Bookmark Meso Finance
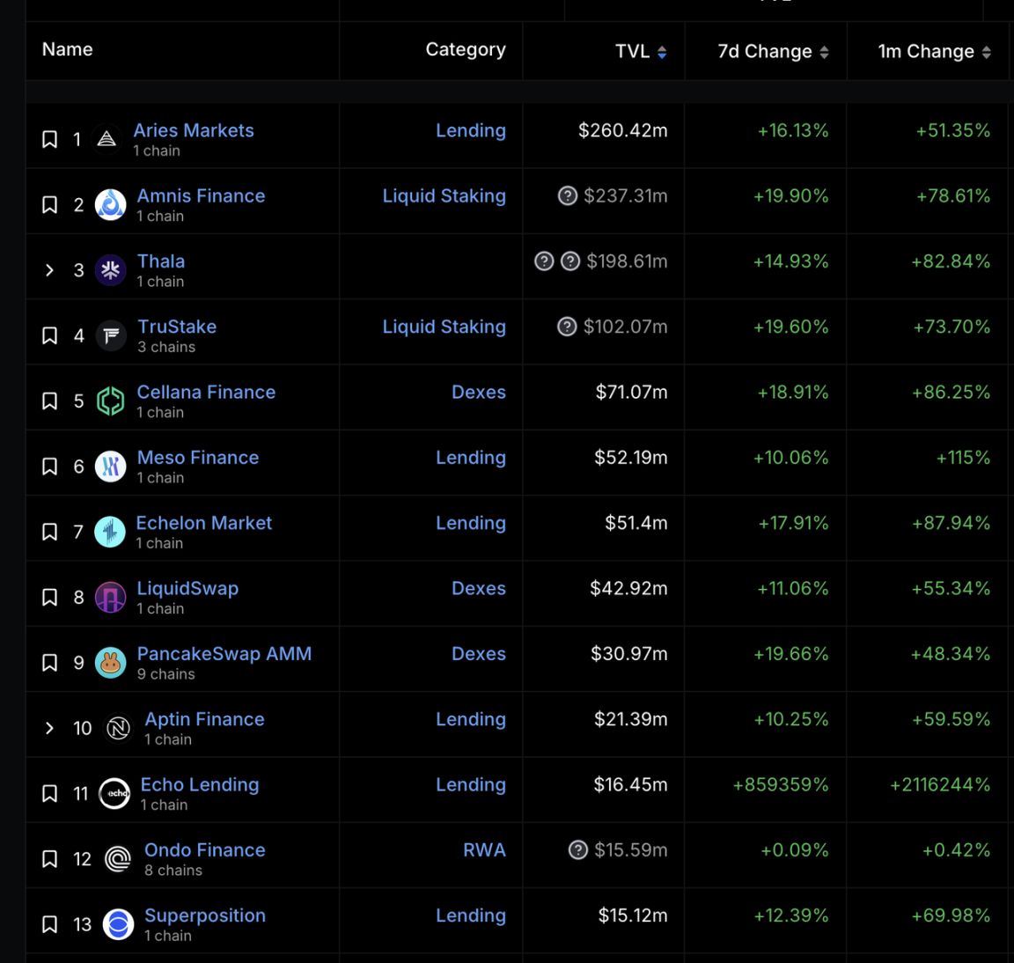This screenshot has height=963, width=1014. 50,467
